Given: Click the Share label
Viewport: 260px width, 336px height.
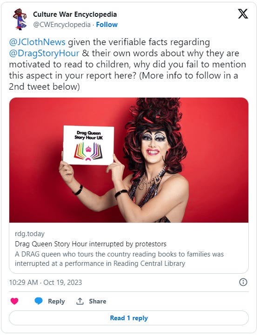Looking at the screenshot, I should pos(97,301).
